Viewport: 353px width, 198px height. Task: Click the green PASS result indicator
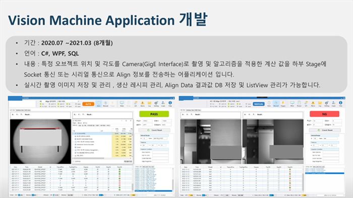(154, 114)
